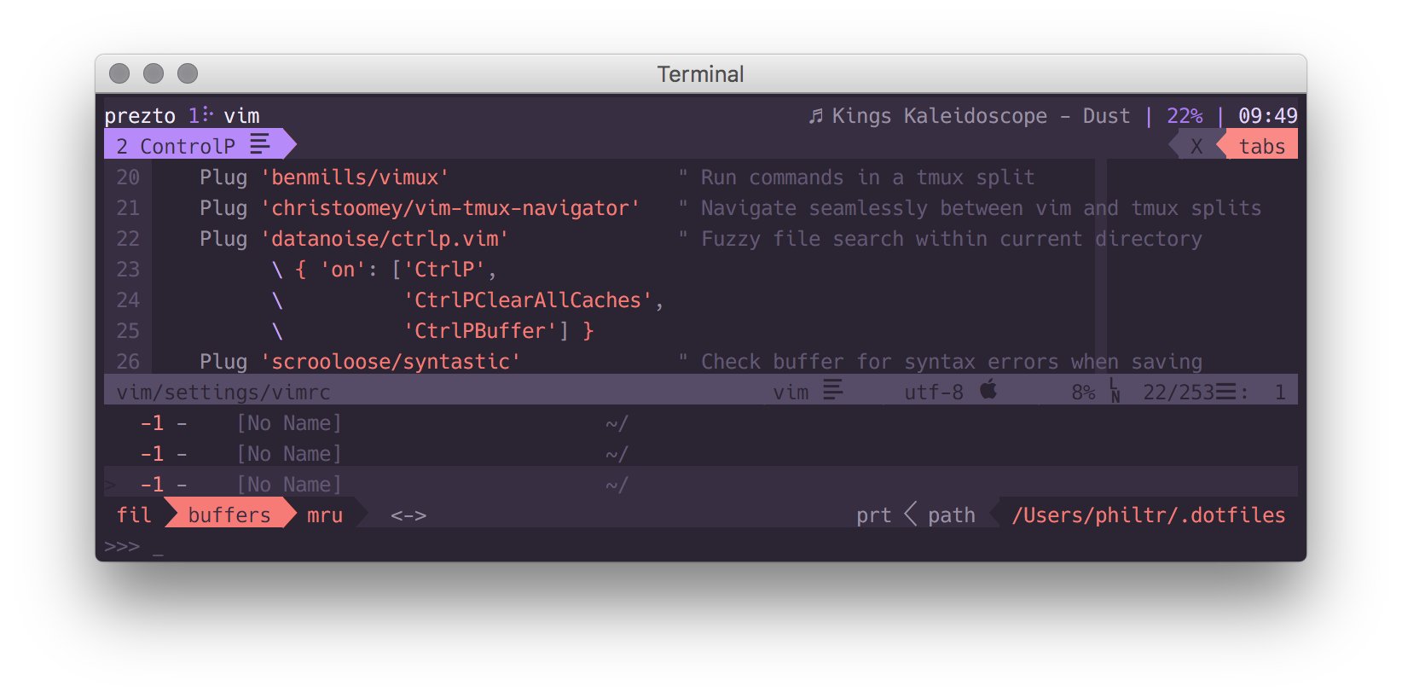
Task: Click the /Users/philtr/.dotfiles path segment
Action: pyautogui.click(x=1148, y=515)
